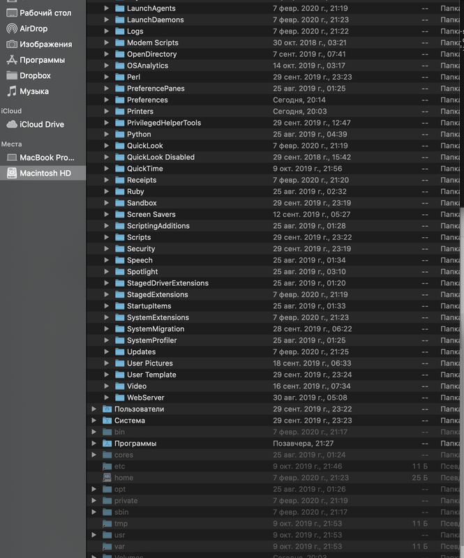The width and height of the screenshot is (464, 558).
Task: Select the Video folder name
Action: pyautogui.click(x=137, y=386)
